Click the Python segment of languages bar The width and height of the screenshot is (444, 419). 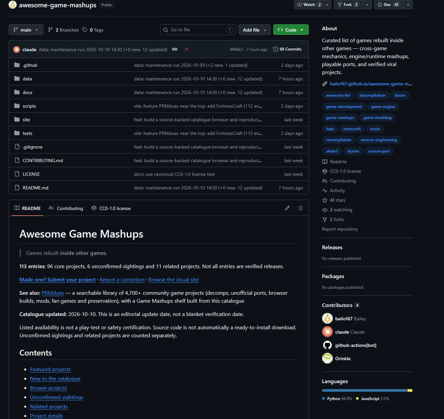pos(364,390)
